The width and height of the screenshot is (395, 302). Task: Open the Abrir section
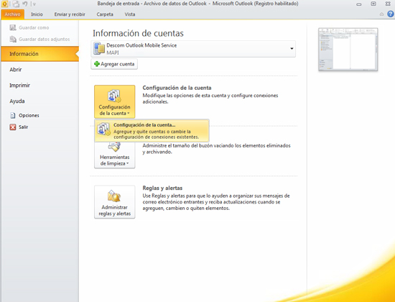[16, 69]
